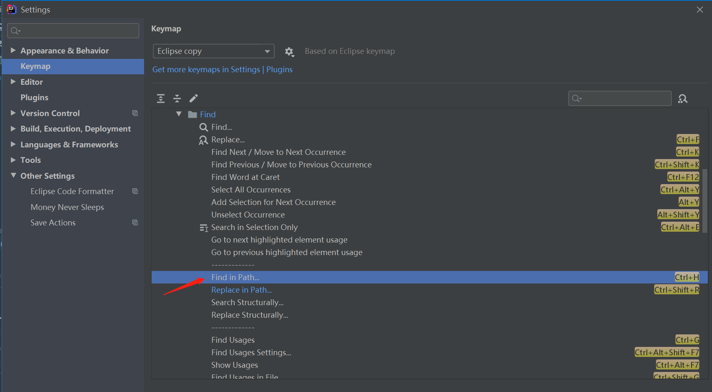Open the keymap gear options icon
Image resolution: width=712 pixels, height=392 pixels.
point(289,52)
